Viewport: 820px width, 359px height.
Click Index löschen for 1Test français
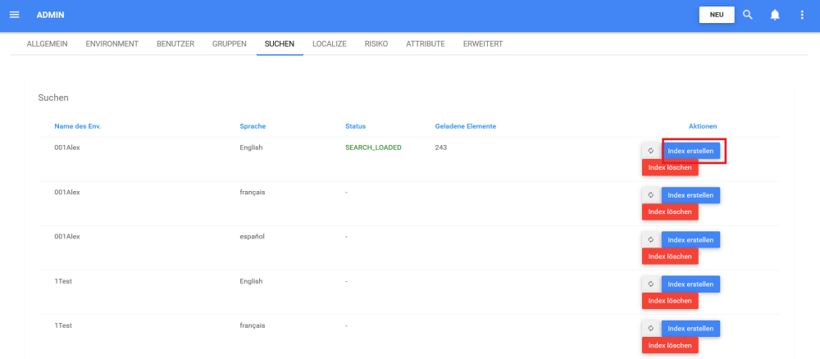(671, 345)
